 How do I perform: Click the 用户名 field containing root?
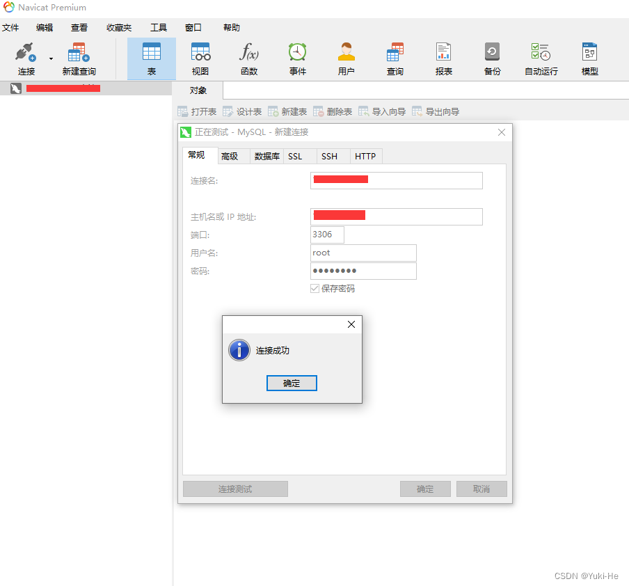(x=363, y=253)
